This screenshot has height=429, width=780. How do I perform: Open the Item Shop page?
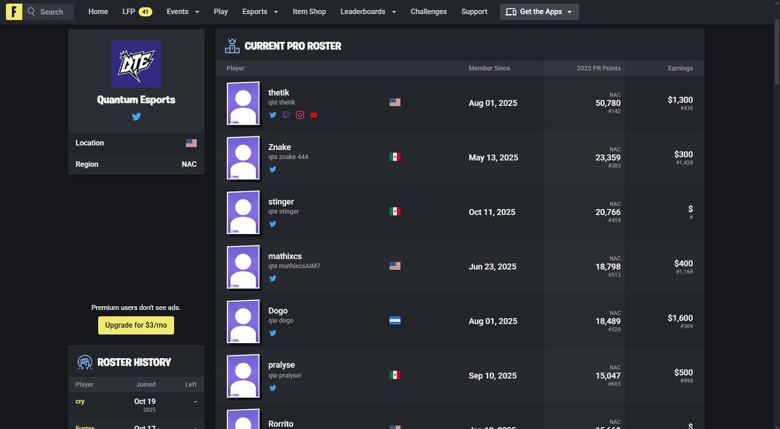pyautogui.click(x=309, y=12)
